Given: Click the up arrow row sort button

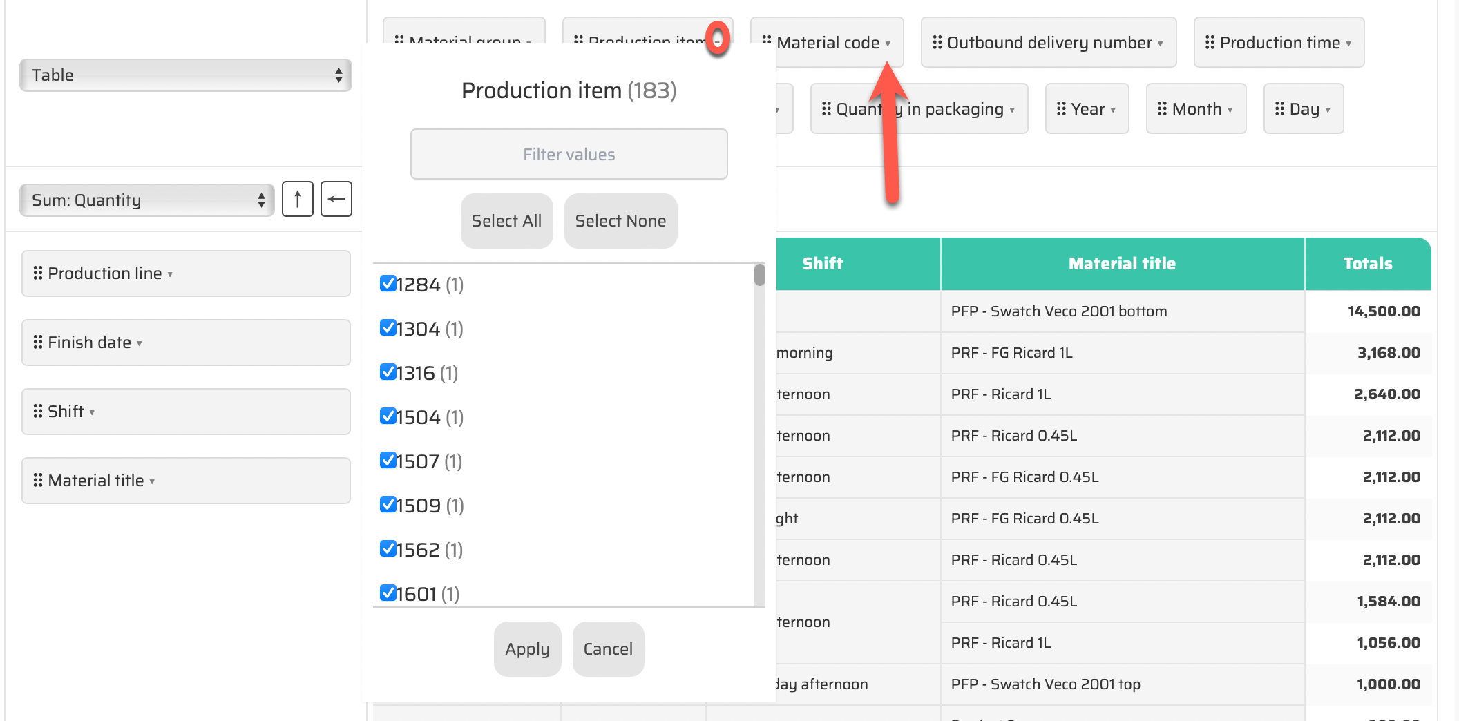Looking at the screenshot, I should [x=298, y=200].
